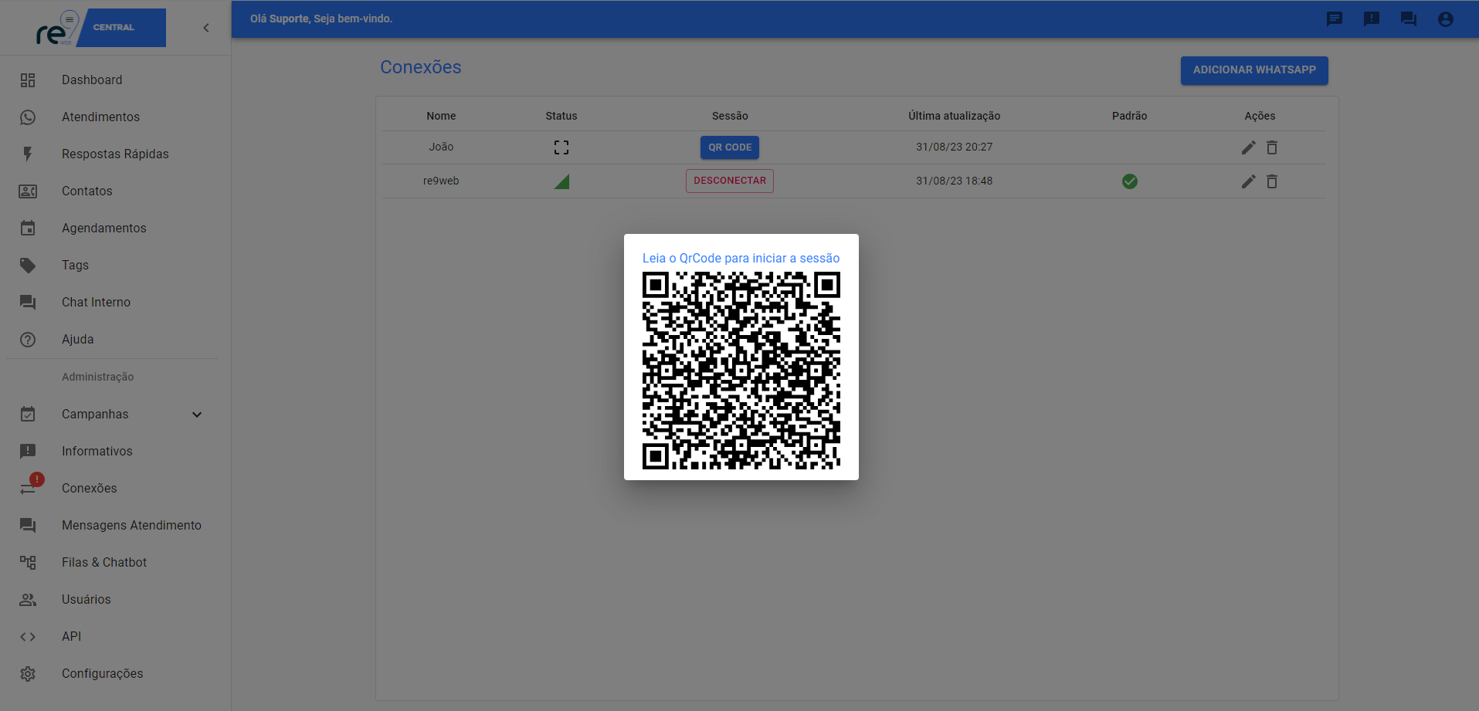Click the date 31/08/23 18:48

point(955,181)
